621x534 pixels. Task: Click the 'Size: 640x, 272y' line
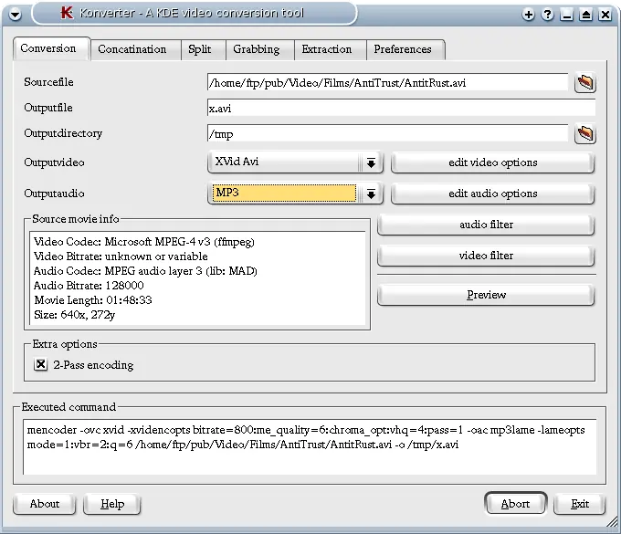[x=75, y=315]
